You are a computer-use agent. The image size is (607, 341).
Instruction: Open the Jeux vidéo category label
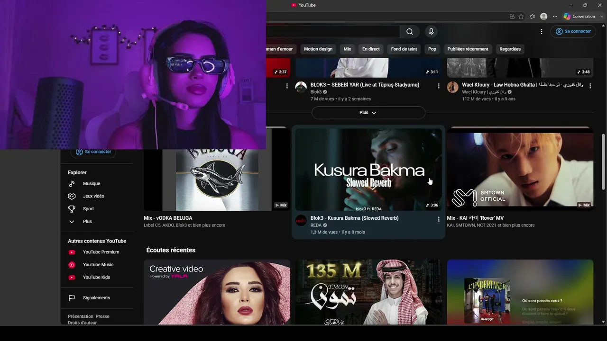pyautogui.click(x=93, y=196)
